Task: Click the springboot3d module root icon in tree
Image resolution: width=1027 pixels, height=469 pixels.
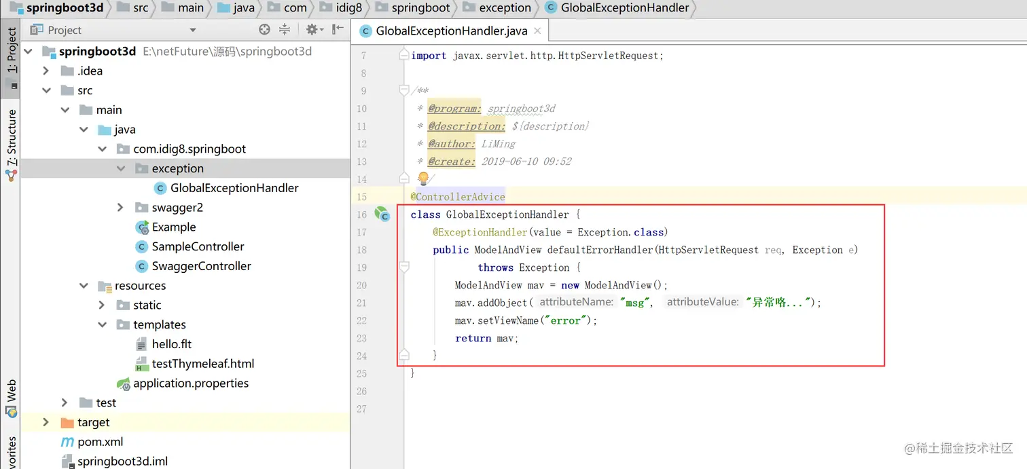Action: point(48,52)
